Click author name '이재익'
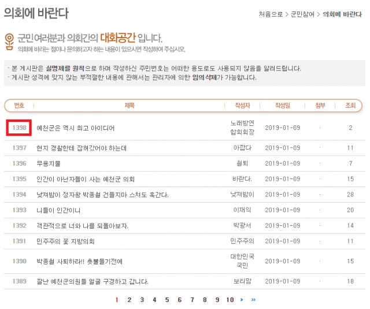The image size is (370, 309). 242,210
